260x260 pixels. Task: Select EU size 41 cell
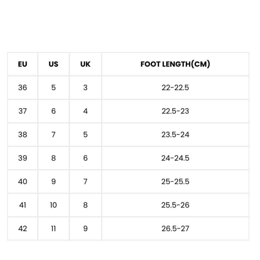pos(23,205)
